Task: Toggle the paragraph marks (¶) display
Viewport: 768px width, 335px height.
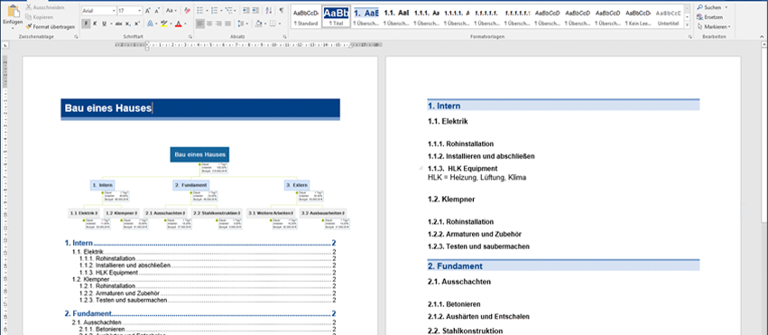Action: pyautogui.click(x=282, y=10)
